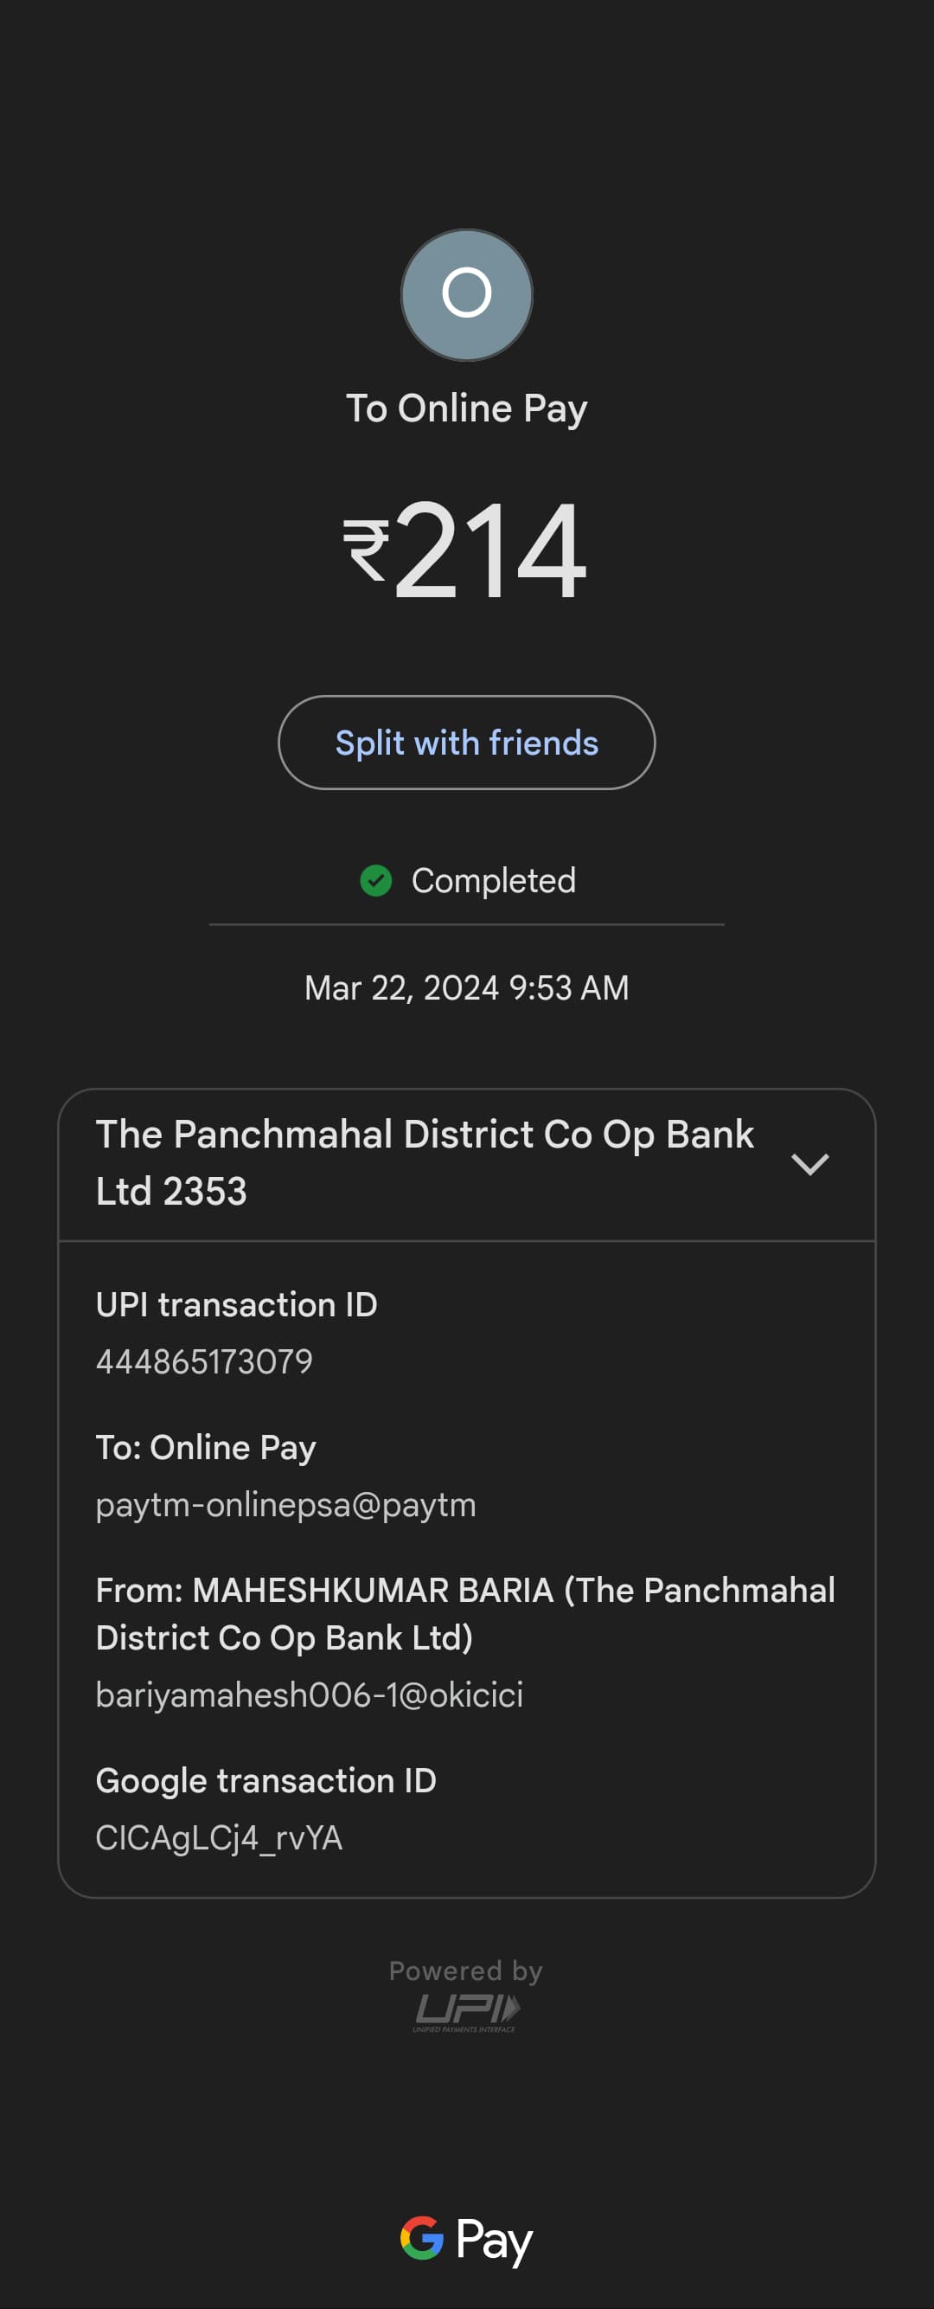Tap the "To: Online Pay" label in details
This screenshot has height=2309, width=934.
(x=206, y=1448)
